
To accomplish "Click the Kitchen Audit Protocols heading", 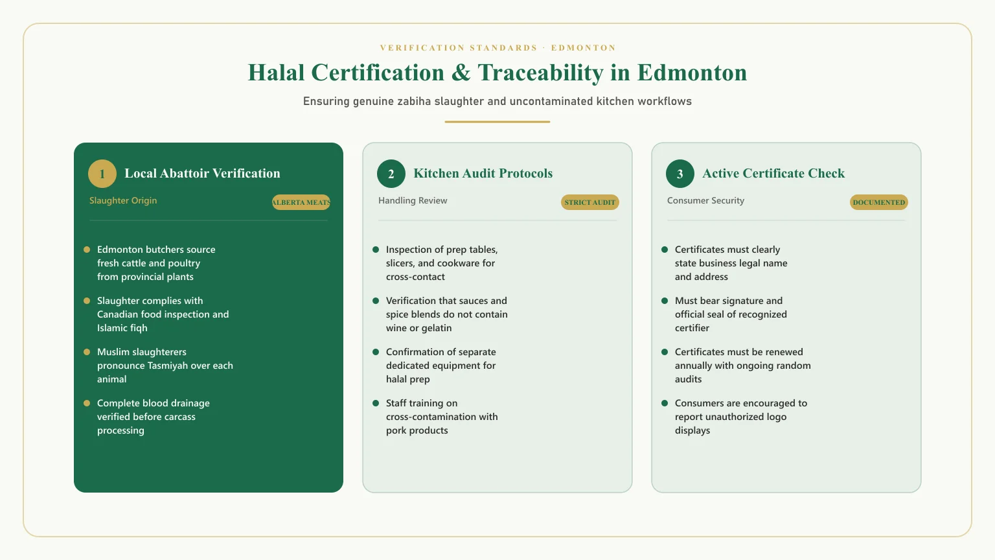I will [x=483, y=174].
